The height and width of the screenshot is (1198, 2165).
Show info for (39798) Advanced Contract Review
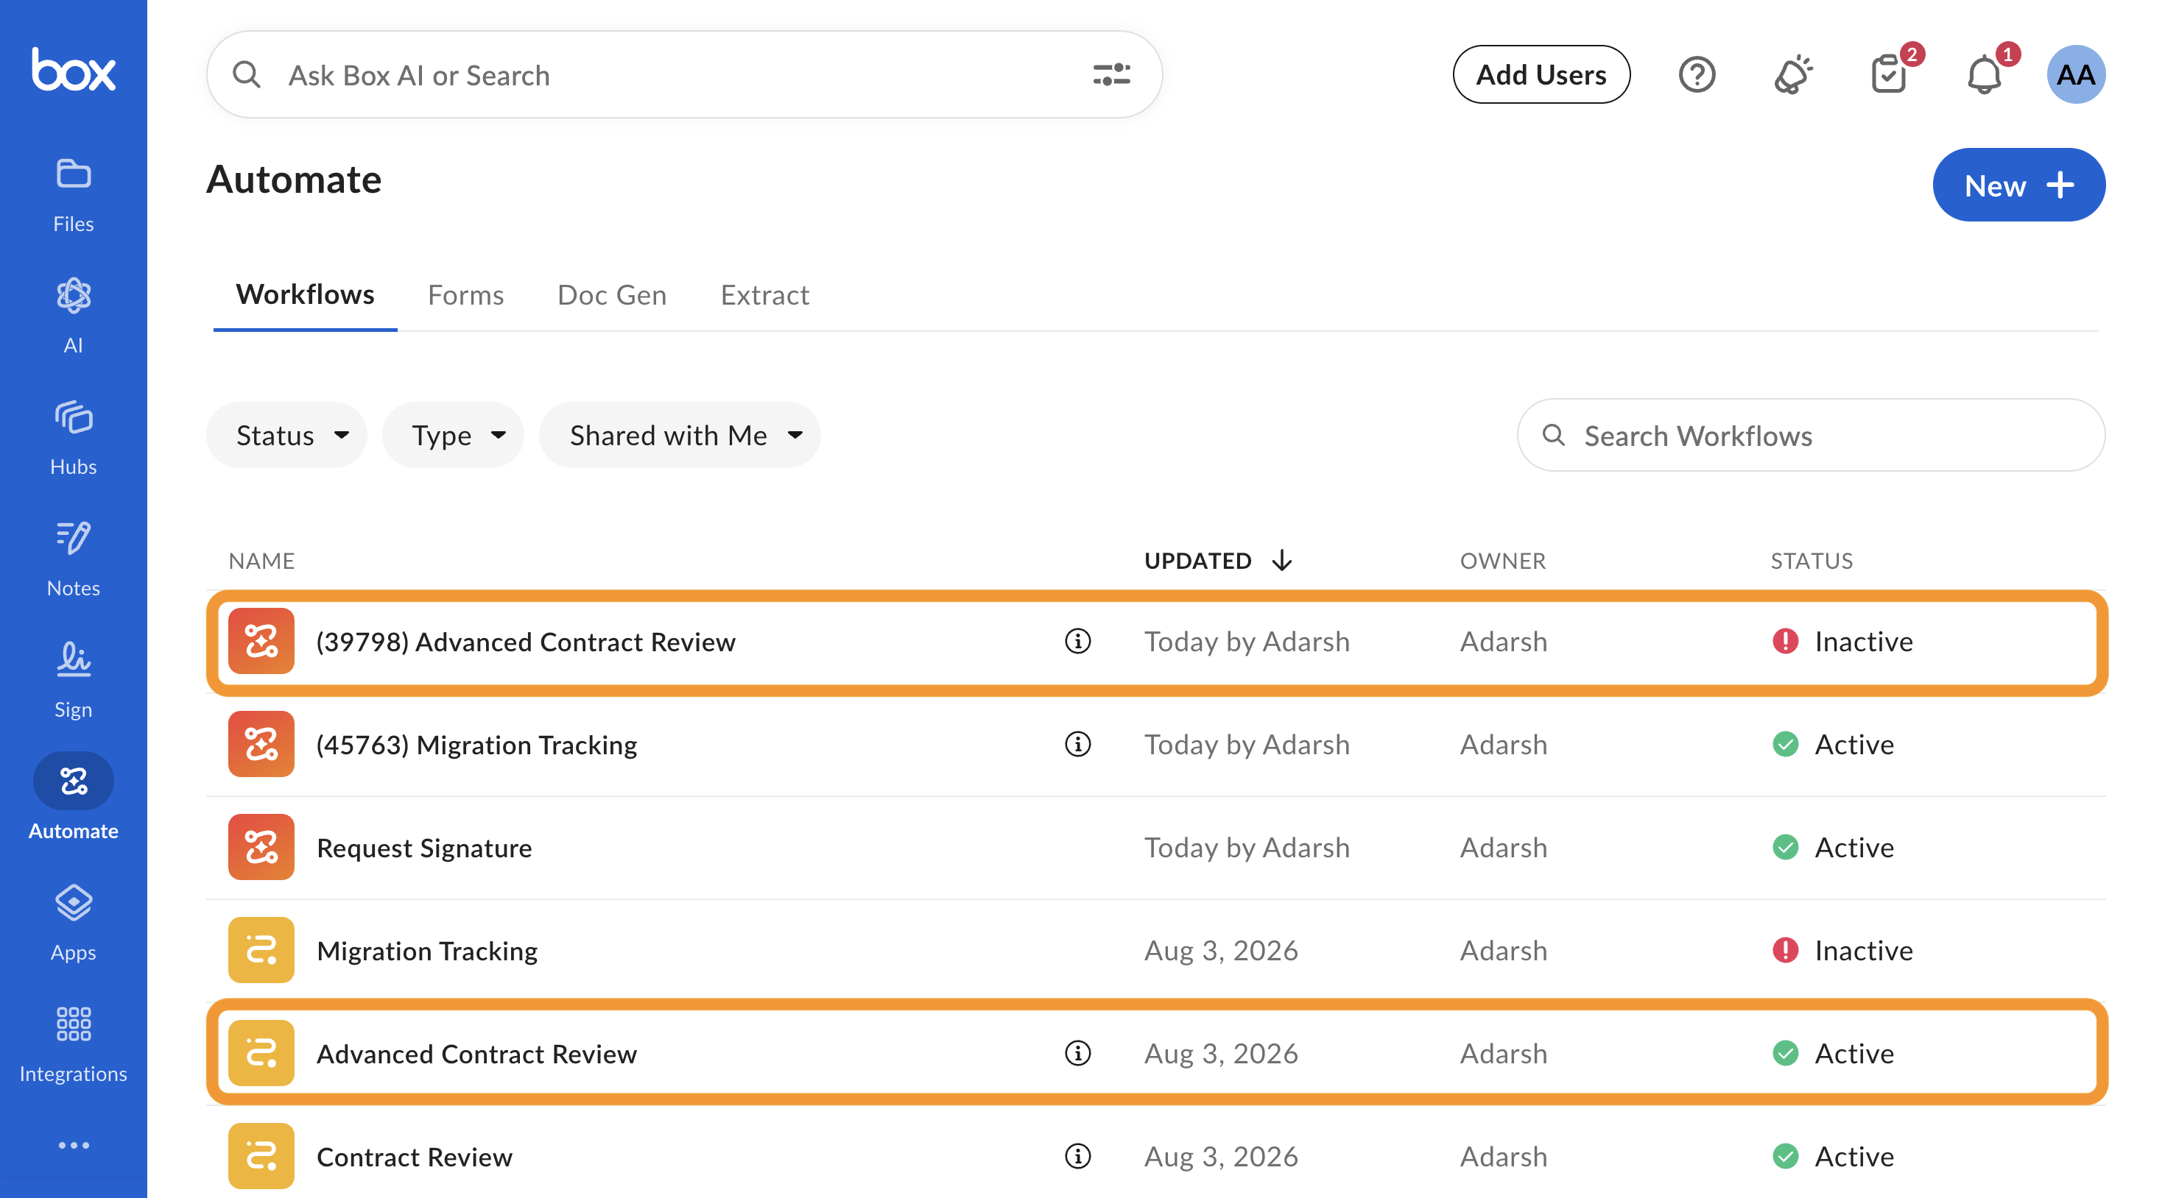1077,641
